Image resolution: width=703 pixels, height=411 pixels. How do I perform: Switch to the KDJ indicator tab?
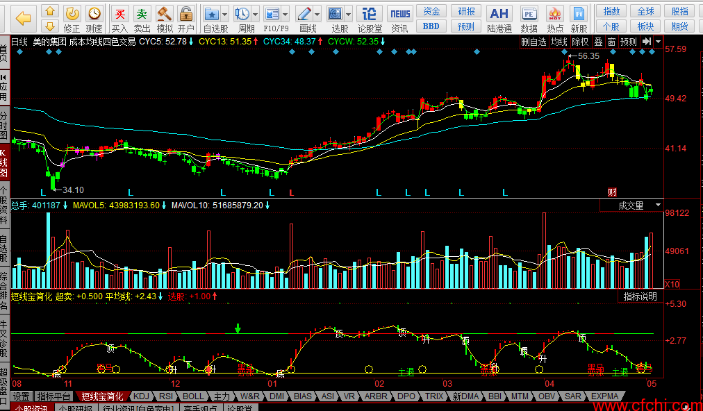tap(141, 396)
